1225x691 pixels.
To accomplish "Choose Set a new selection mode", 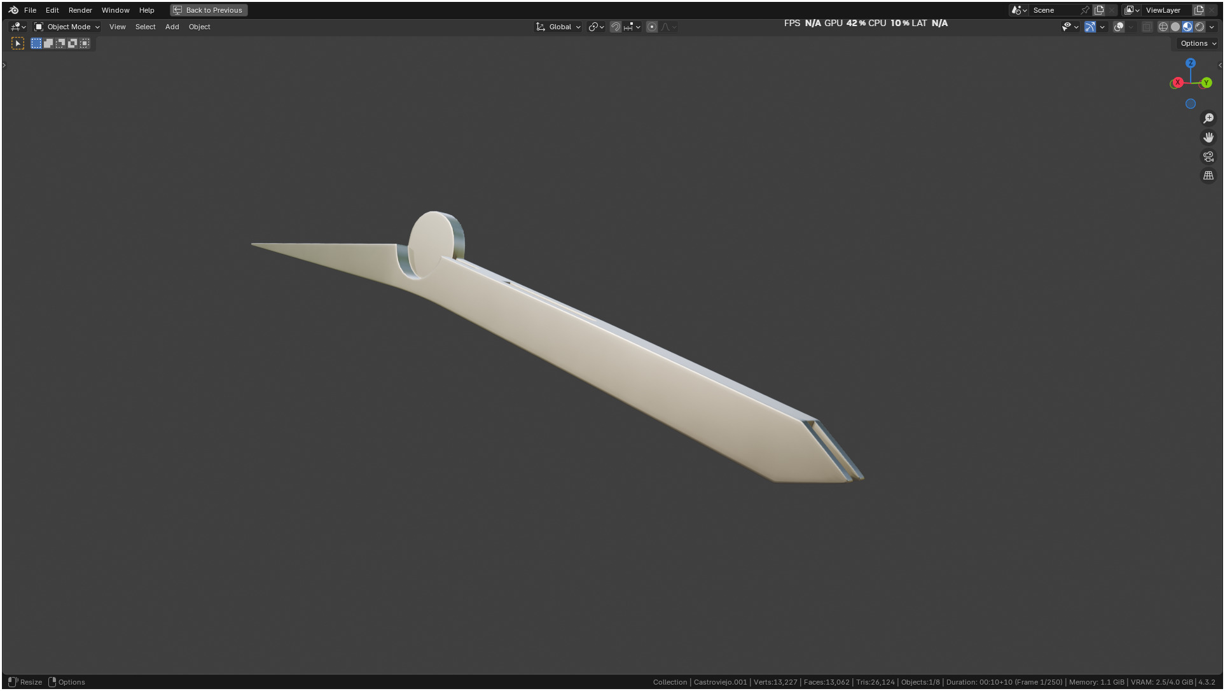I will [x=36, y=43].
